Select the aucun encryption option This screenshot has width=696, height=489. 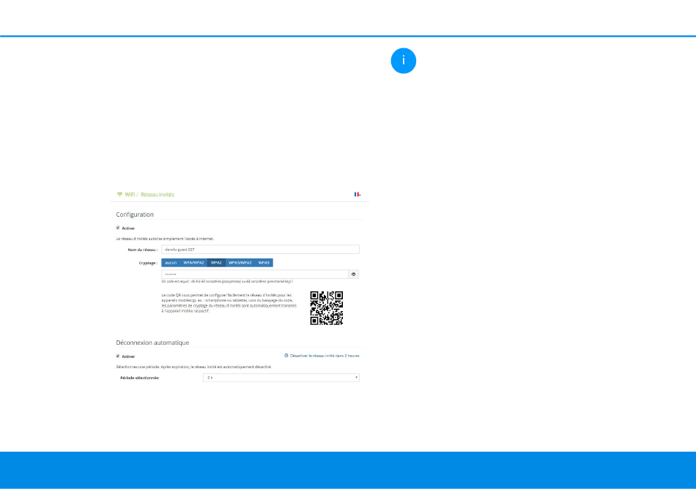tap(171, 262)
